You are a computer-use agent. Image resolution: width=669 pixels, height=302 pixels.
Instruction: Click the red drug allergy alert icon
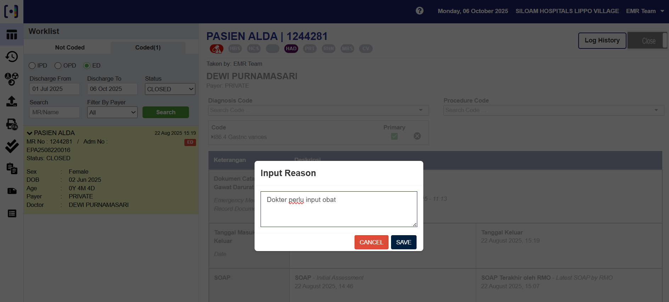tap(216, 49)
